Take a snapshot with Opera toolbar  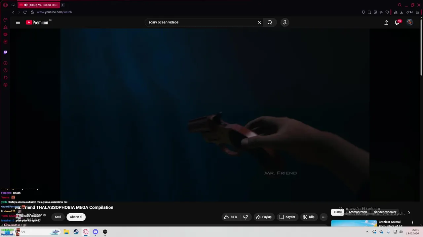tap(369, 12)
